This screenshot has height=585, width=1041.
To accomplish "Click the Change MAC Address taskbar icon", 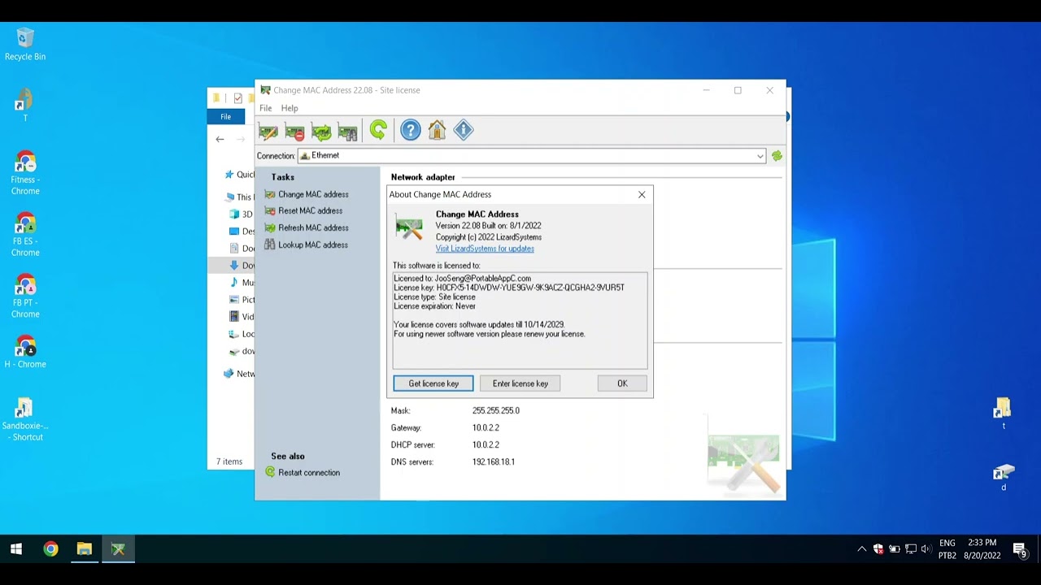I will [118, 549].
